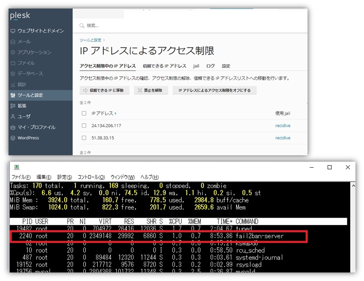Click the search magnifier icon
The height and width of the screenshot is (281, 364).
tap(82, 26)
